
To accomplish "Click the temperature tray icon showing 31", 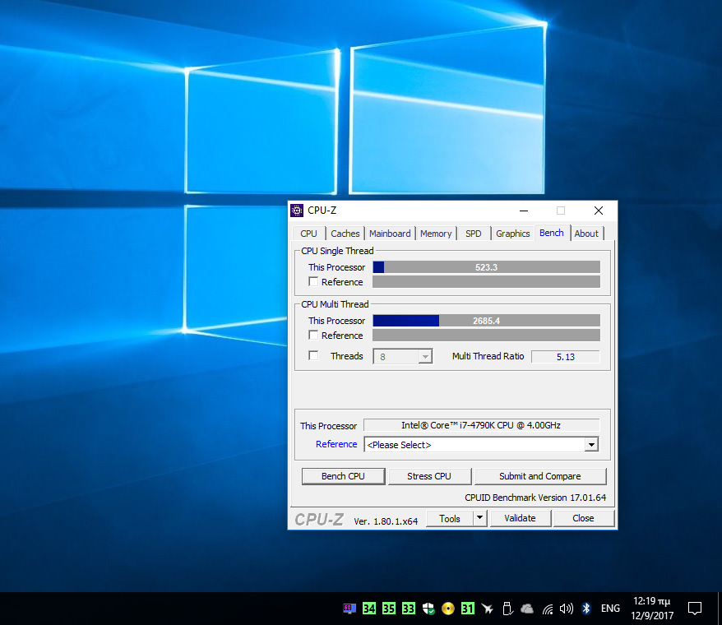I will [x=467, y=609].
